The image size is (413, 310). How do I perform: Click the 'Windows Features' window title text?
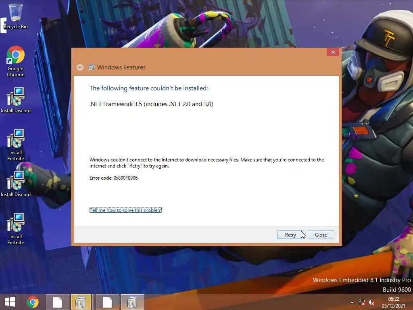pos(121,67)
